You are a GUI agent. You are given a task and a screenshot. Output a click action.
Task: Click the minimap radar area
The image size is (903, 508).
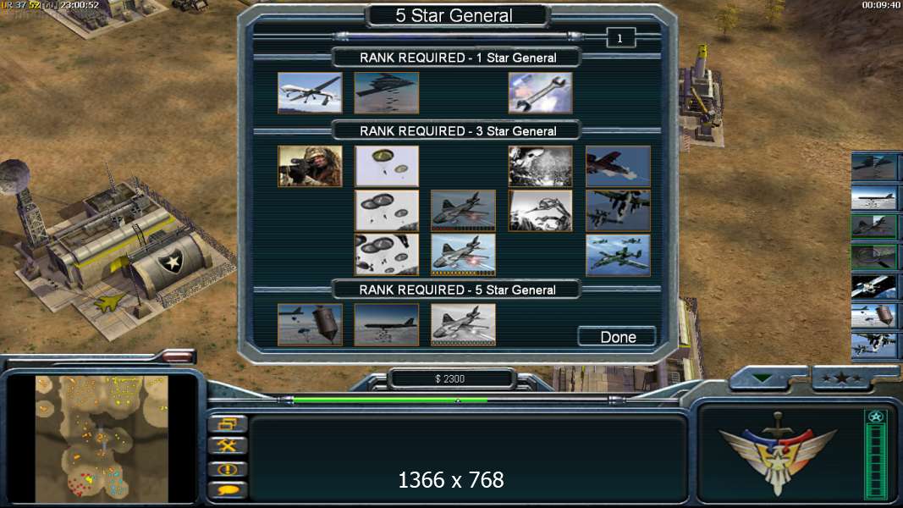(102, 439)
